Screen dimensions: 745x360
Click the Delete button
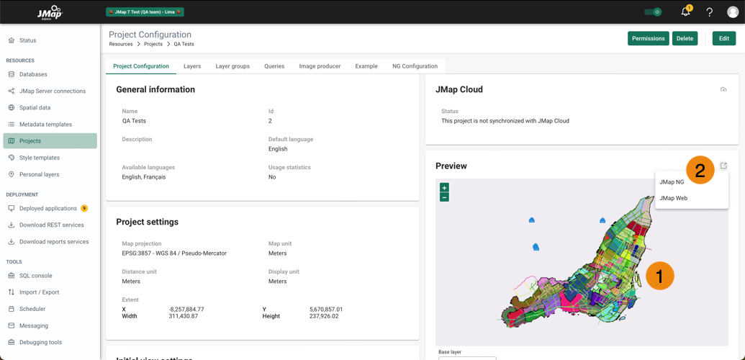point(685,38)
